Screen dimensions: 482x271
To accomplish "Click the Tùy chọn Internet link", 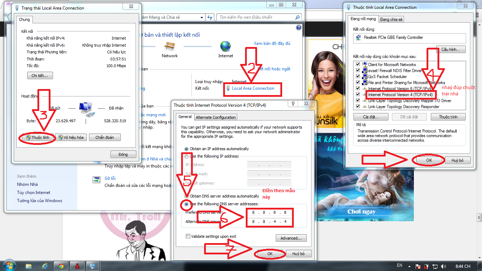I will click(x=34, y=193).
